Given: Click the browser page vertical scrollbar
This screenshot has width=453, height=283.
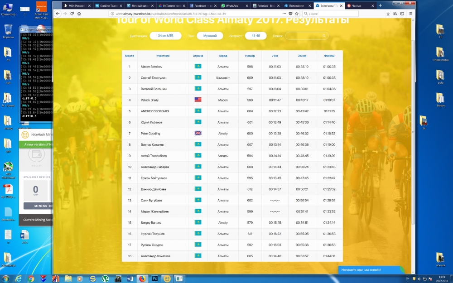Looking at the screenshot, I should 413,136.
